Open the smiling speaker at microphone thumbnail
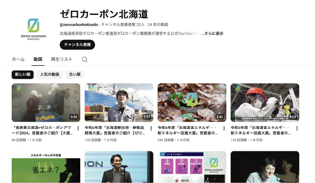 coord(119,167)
